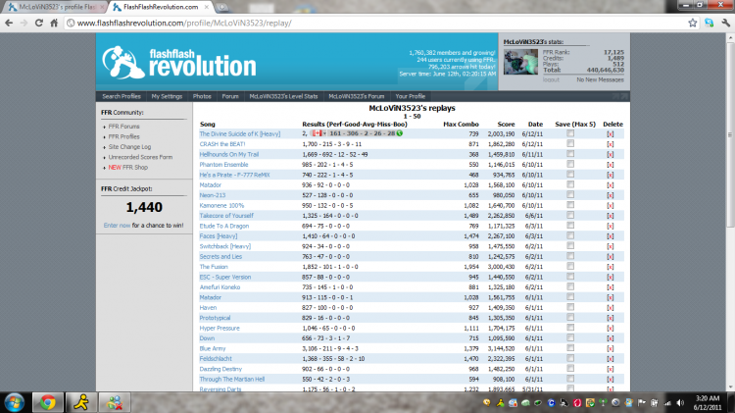Save The Divine Suicide of K replay checkbox
Image resolution: width=735 pixels, height=413 pixels.
coord(570,133)
